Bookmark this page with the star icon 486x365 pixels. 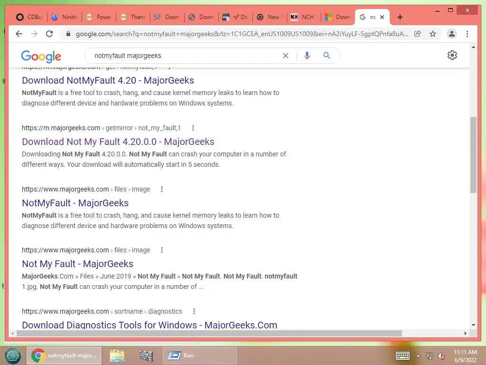click(433, 34)
